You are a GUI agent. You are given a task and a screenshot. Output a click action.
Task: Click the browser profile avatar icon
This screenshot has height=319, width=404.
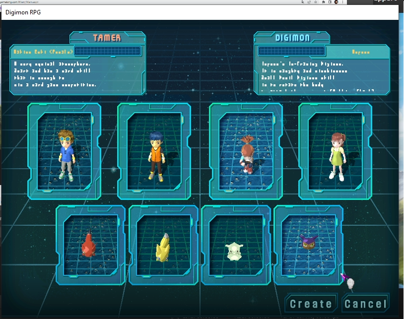336,2
